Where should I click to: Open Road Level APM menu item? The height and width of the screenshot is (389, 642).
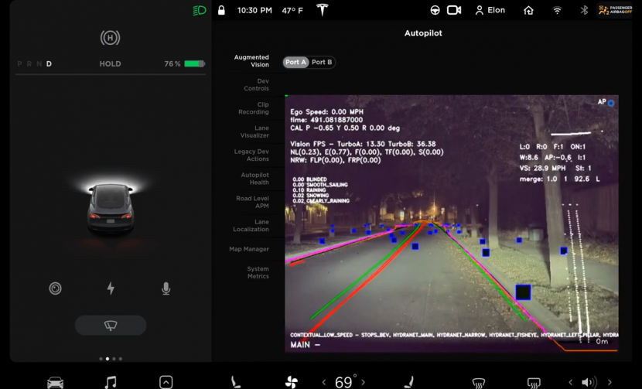click(x=253, y=202)
